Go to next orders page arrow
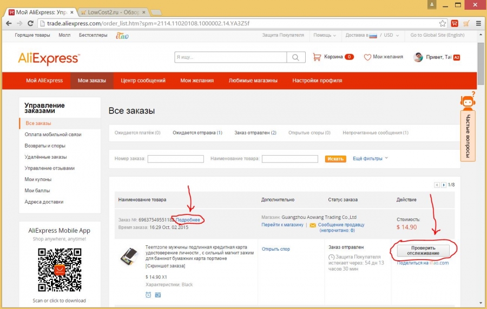The width and height of the screenshot is (487, 309). click(x=444, y=185)
